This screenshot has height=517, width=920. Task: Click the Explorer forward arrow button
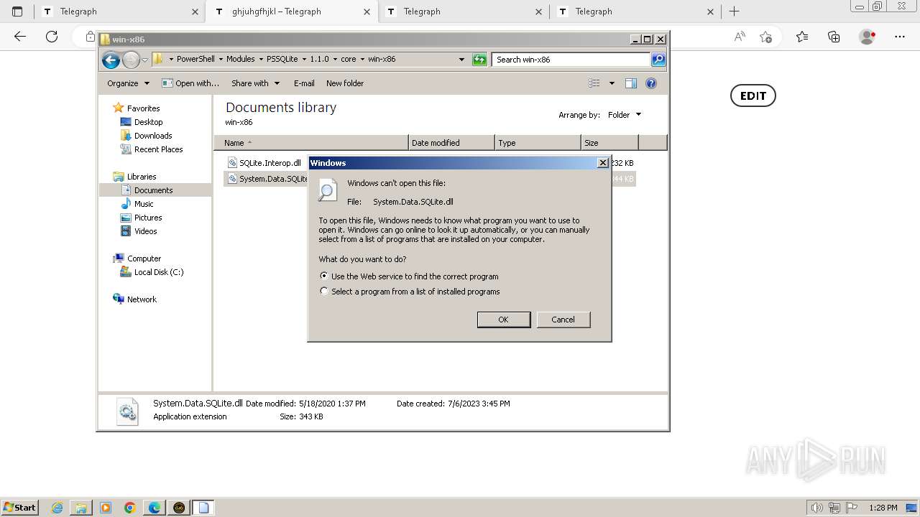click(x=131, y=60)
